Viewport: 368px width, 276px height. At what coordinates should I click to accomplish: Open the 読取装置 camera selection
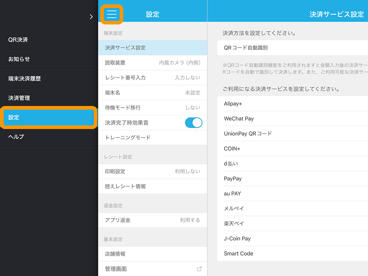[152, 63]
